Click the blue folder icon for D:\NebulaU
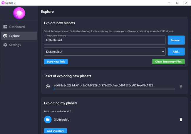Screen dimensions: 191x134 (48, 120)
